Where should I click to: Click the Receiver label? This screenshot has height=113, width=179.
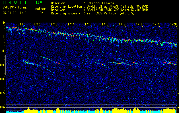click(58, 10)
